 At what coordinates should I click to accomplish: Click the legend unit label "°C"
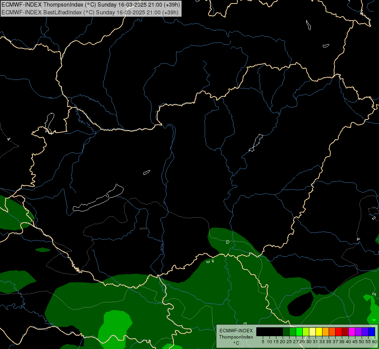coord(236,343)
